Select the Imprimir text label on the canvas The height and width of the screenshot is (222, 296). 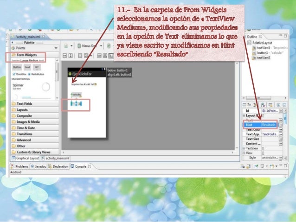click(84, 84)
